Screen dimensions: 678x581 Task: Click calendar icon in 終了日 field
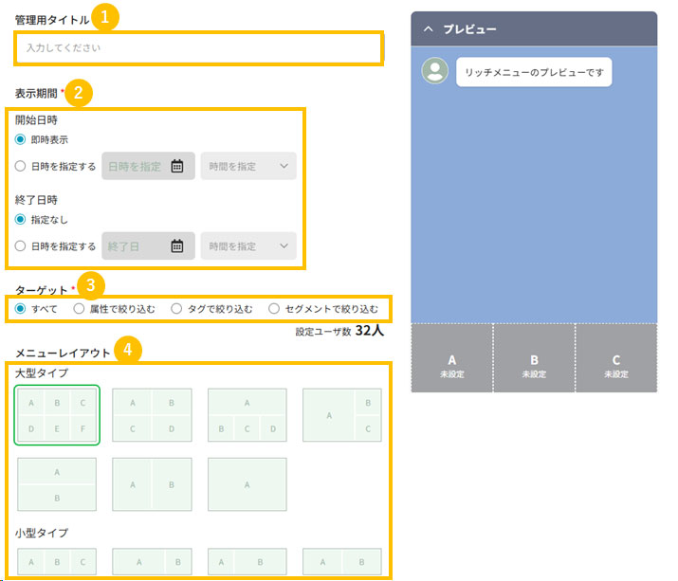click(x=177, y=246)
